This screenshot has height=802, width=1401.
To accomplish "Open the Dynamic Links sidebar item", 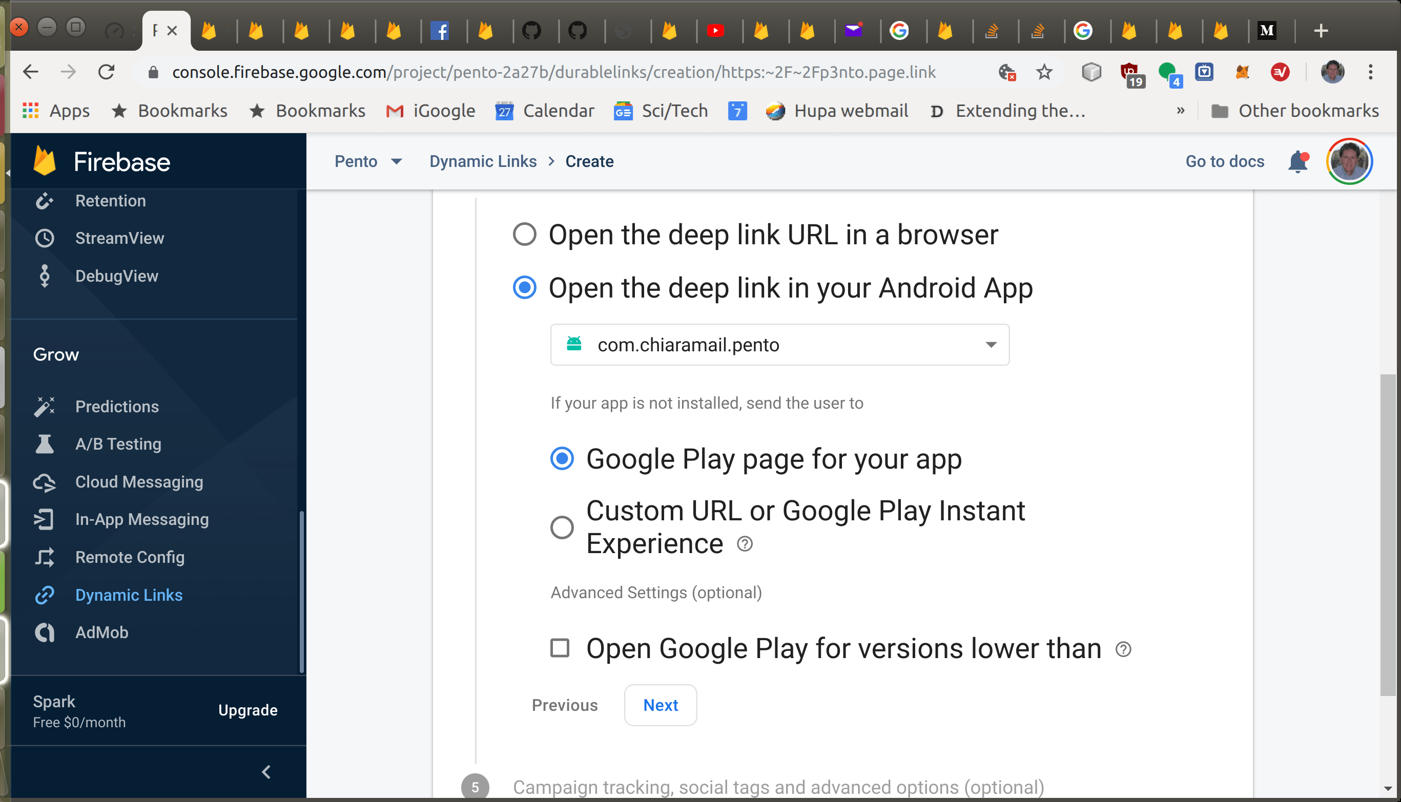I will [x=129, y=595].
